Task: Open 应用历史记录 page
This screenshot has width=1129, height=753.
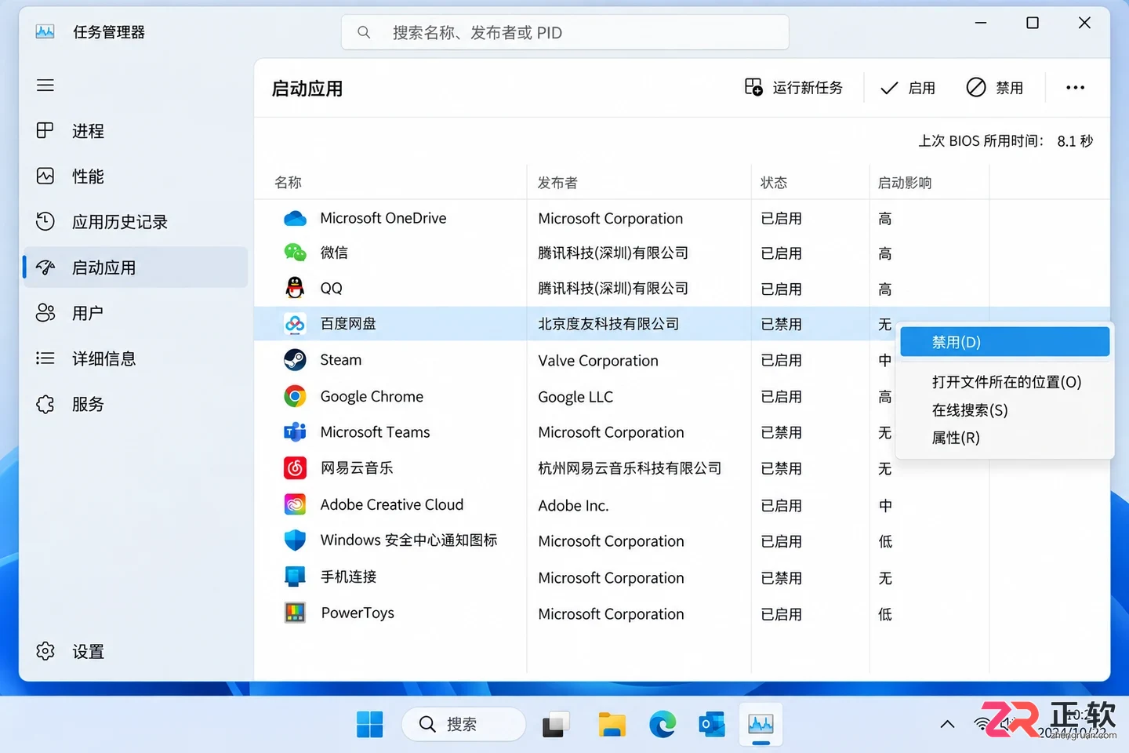Action: coord(135,222)
